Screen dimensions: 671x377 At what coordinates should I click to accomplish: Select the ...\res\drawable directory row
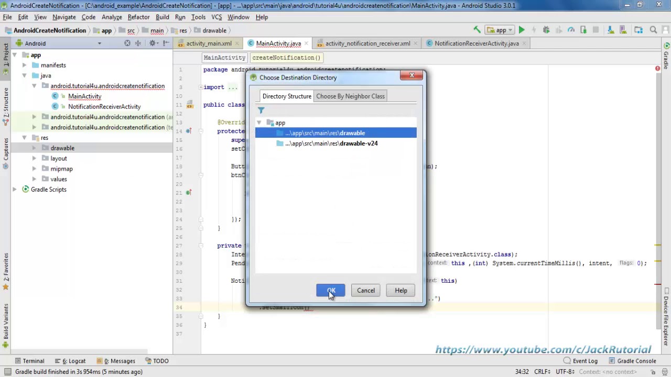click(335, 133)
